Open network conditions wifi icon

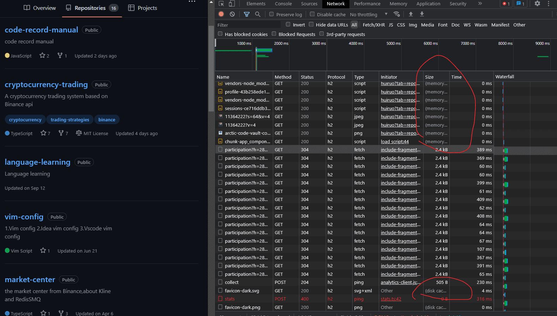tap(397, 14)
